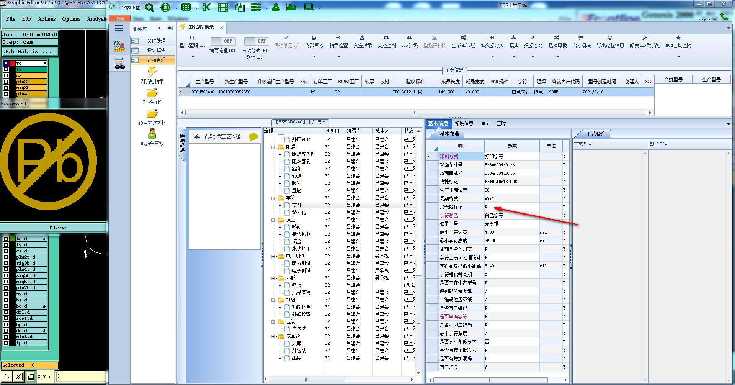Open Nope单审核 person icon

click(152, 134)
